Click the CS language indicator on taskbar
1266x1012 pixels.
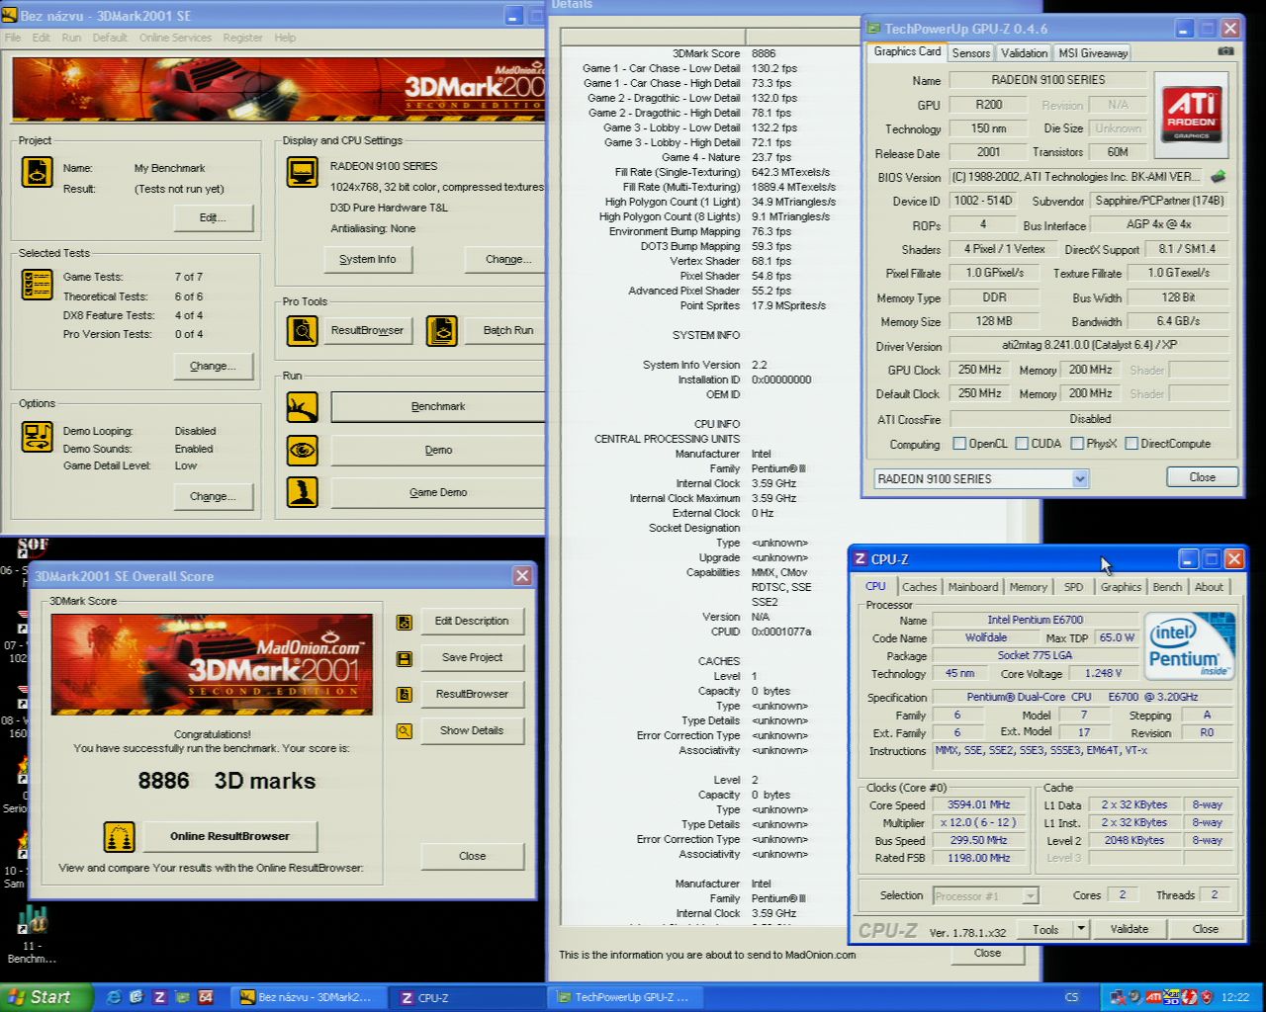pyautogui.click(x=1071, y=997)
